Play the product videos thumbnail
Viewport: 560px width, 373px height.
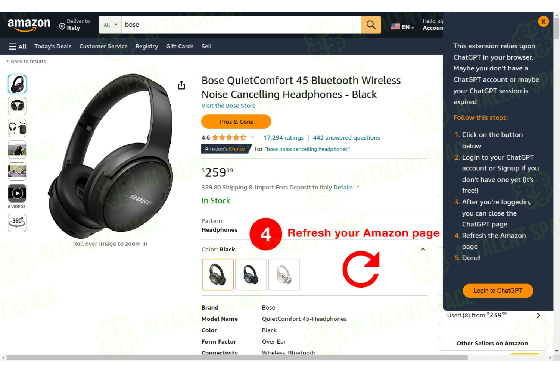(x=17, y=193)
